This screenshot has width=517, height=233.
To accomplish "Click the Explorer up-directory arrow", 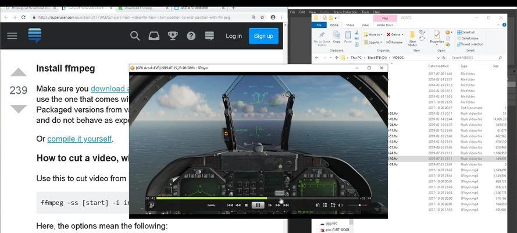I will point(337,58).
